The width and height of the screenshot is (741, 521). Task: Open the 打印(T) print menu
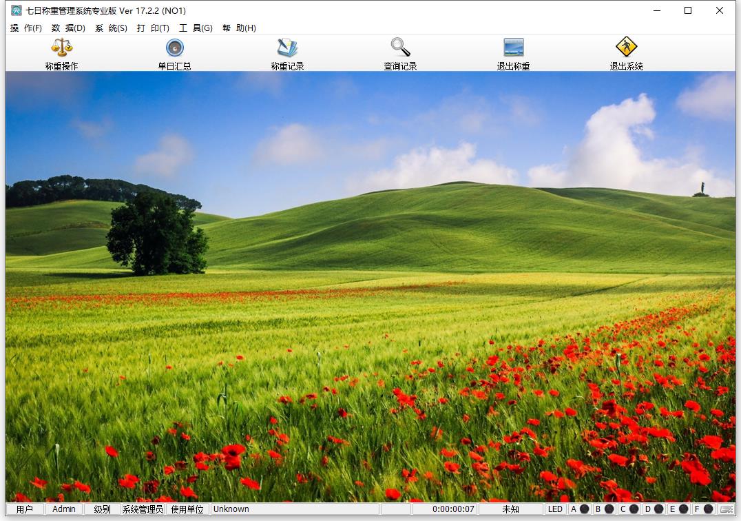[x=153, y=28]
